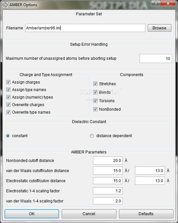Disable the NonBonded component

pos(95,109)
